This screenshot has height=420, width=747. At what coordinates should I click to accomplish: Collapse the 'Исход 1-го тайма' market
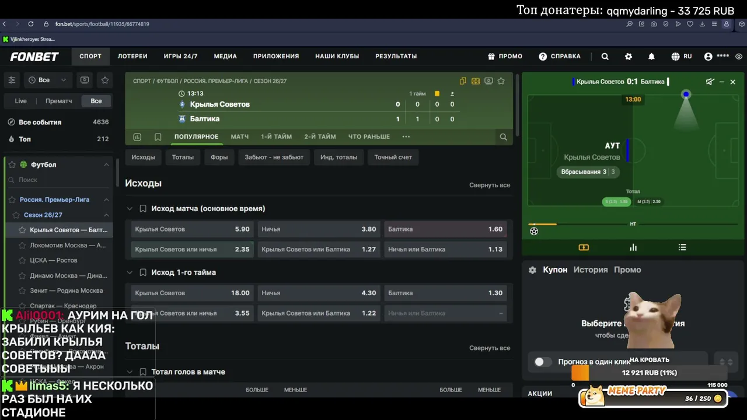pyautogui.click(x=130, y=273)
